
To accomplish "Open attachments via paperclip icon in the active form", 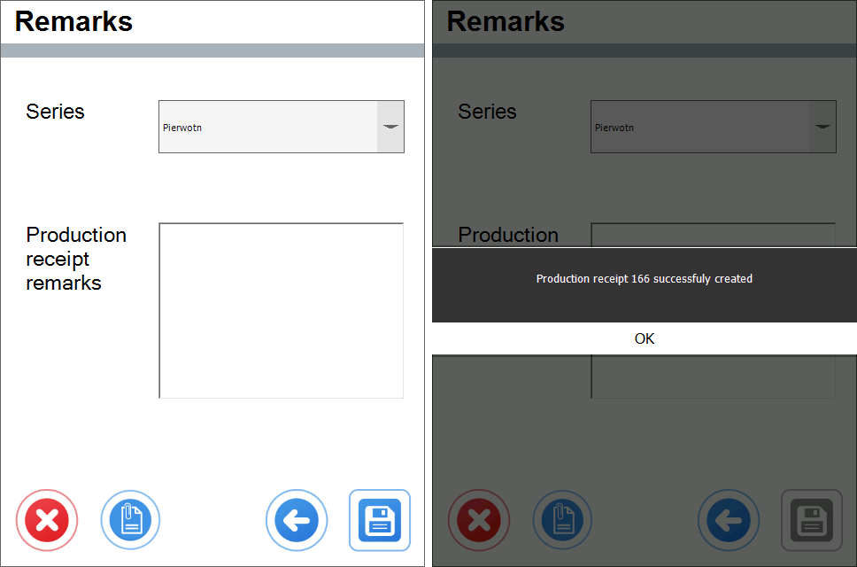I will 130,520.
